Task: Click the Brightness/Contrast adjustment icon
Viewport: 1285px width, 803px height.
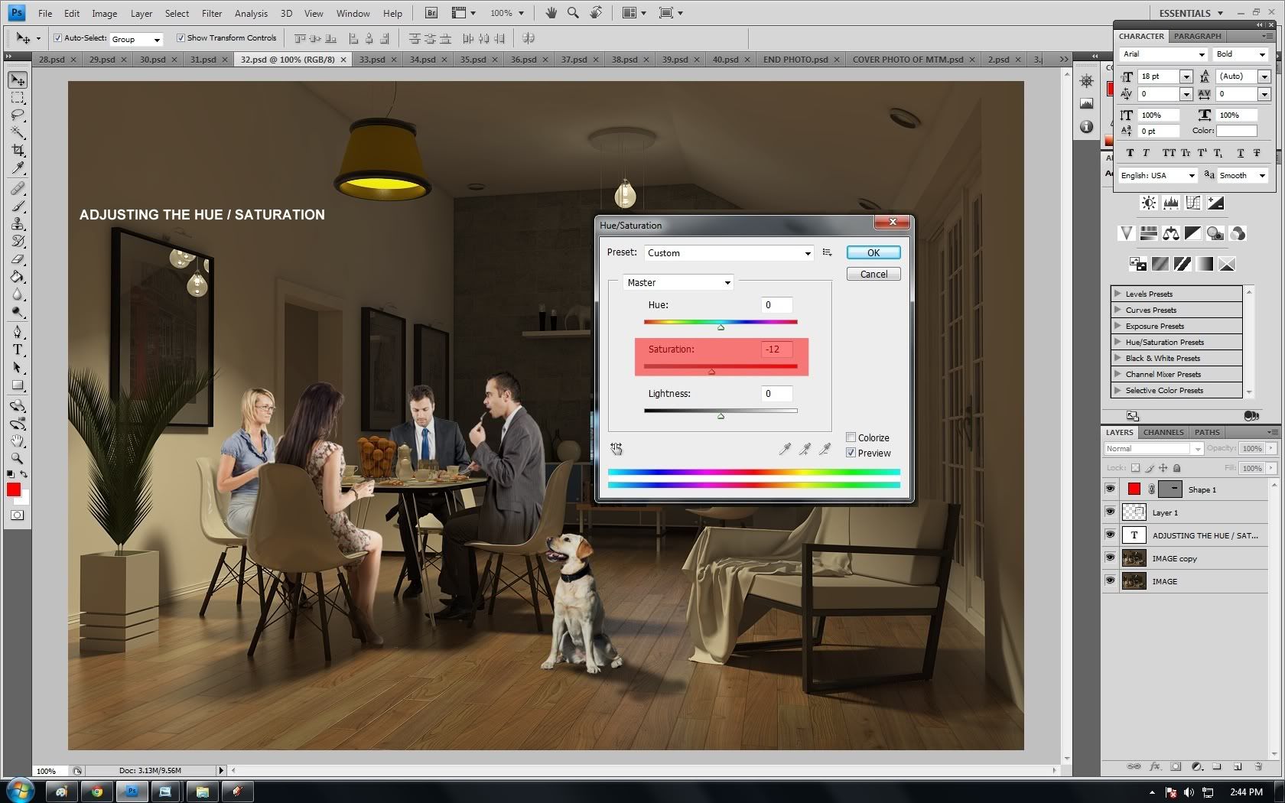Action: tap(1148, 203)
